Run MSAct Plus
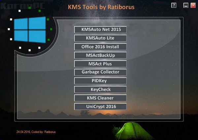The width and height of the screenshot is (198, 140). (100, 64)
